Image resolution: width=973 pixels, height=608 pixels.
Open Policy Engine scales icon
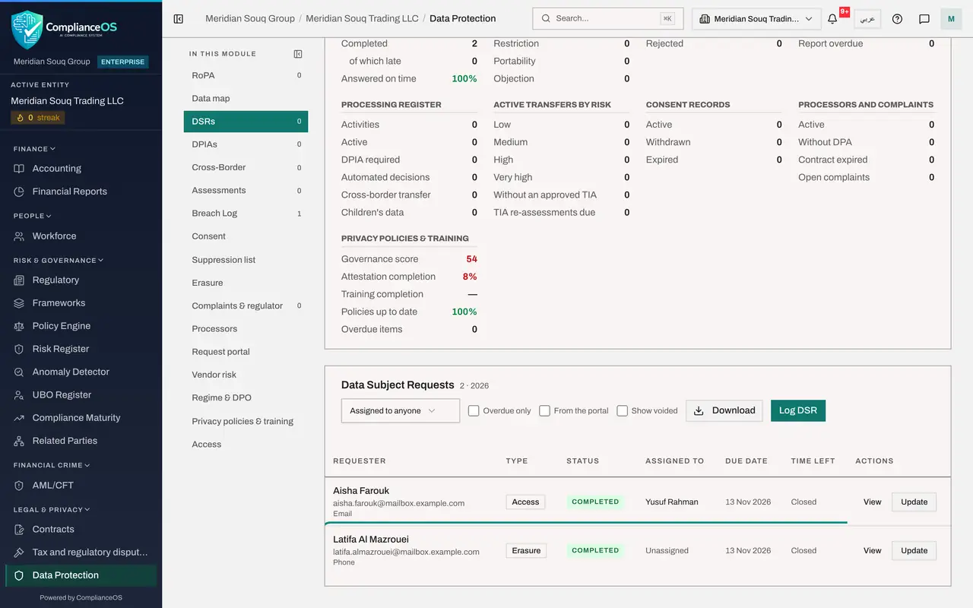click(19, 326)
